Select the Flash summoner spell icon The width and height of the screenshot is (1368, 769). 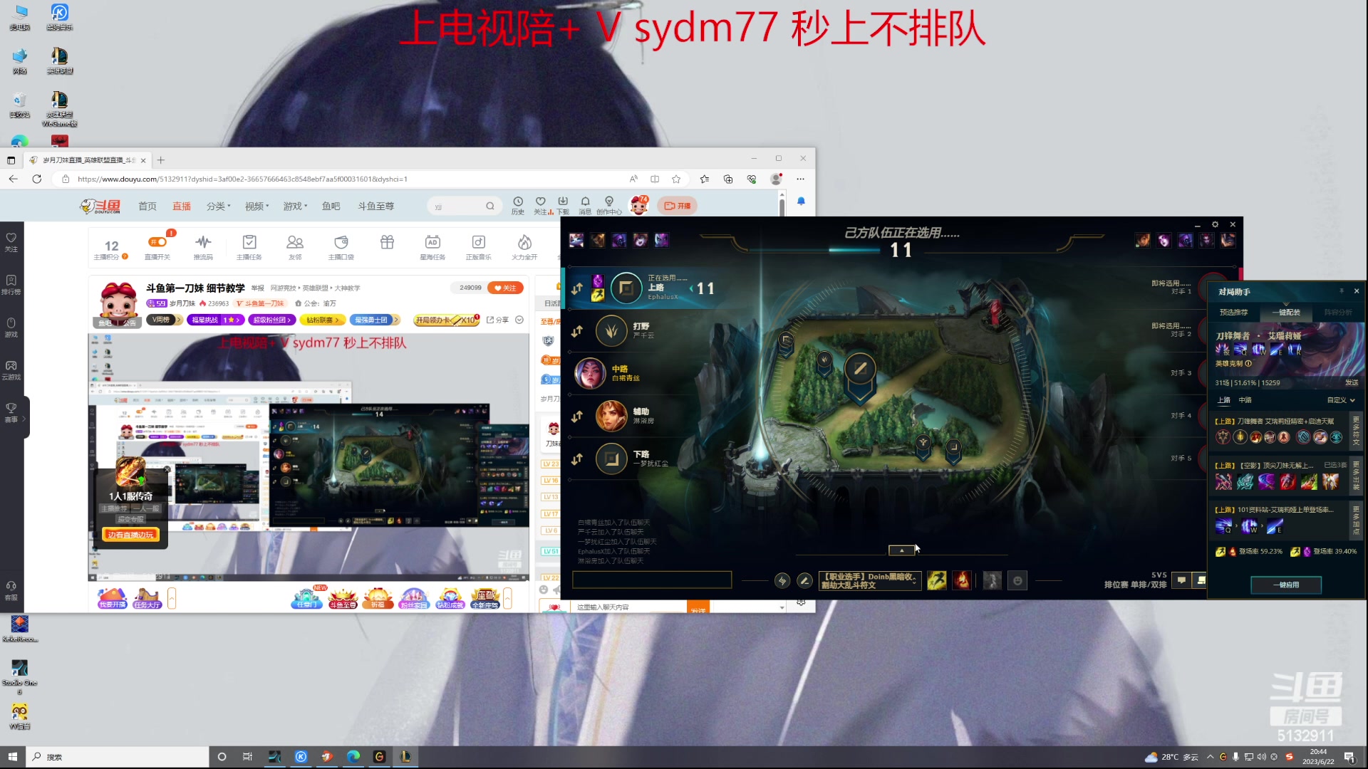click(937, 581)
